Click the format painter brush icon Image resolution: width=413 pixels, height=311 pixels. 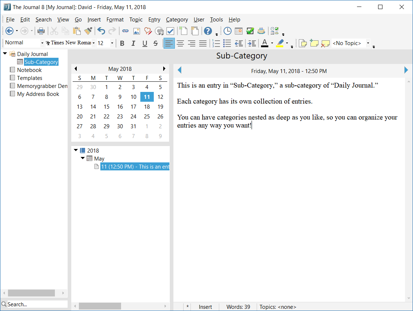88,31
